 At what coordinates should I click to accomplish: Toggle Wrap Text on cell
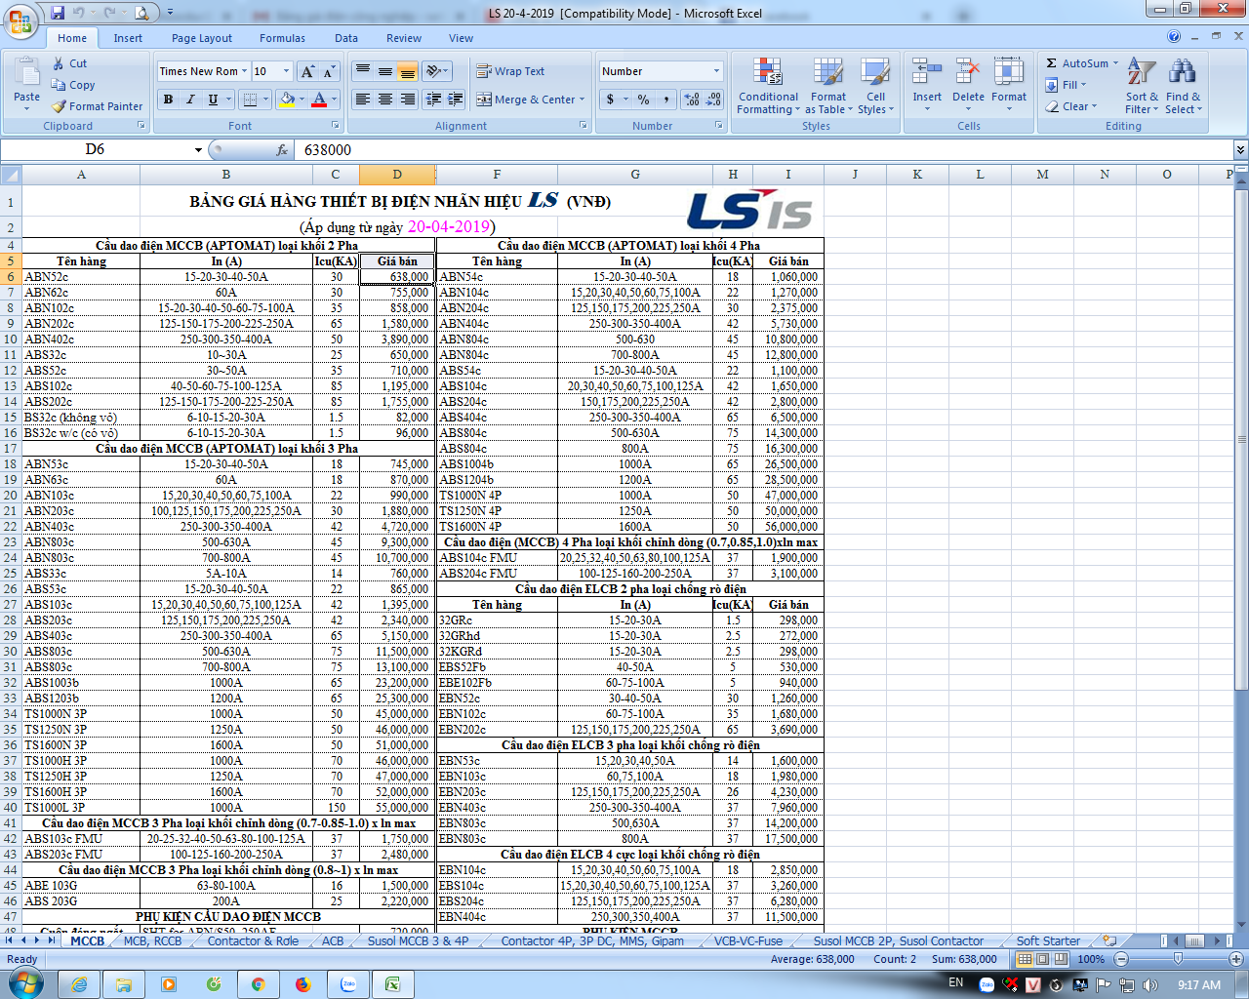(x=510, y=71)
